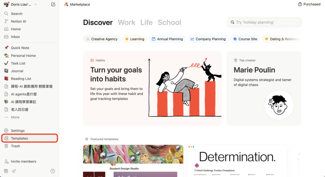
Task: Open Settings in the sidebar
Action: click(x=17, y=131)
